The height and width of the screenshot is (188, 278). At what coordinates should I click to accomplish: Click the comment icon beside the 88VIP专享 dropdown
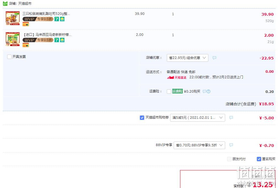231,145
